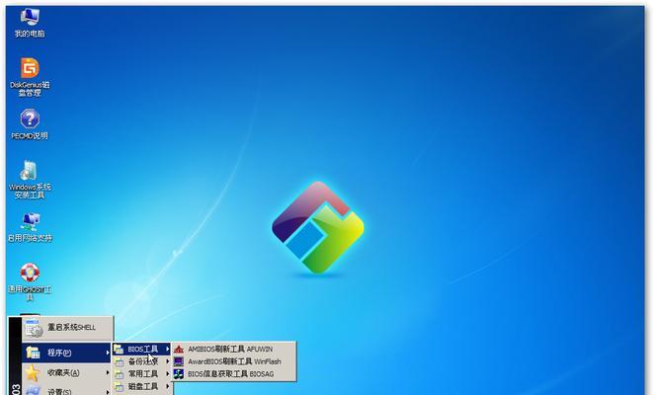Click the PECMD说明 label text
Screen dimensions: 654x395
coord(30,136)
